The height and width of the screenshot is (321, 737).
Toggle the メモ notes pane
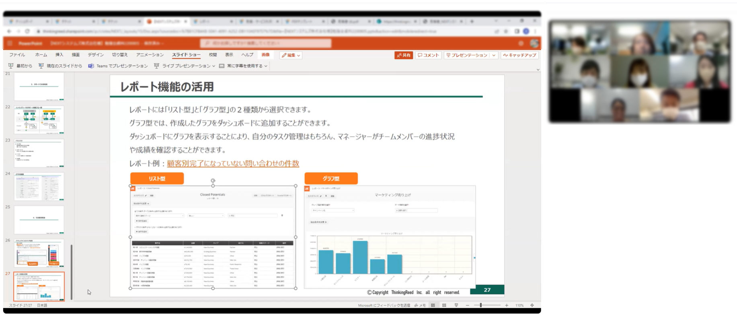(420, 305)
